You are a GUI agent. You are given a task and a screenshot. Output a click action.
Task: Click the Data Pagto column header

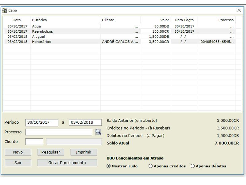click(184, 20)
